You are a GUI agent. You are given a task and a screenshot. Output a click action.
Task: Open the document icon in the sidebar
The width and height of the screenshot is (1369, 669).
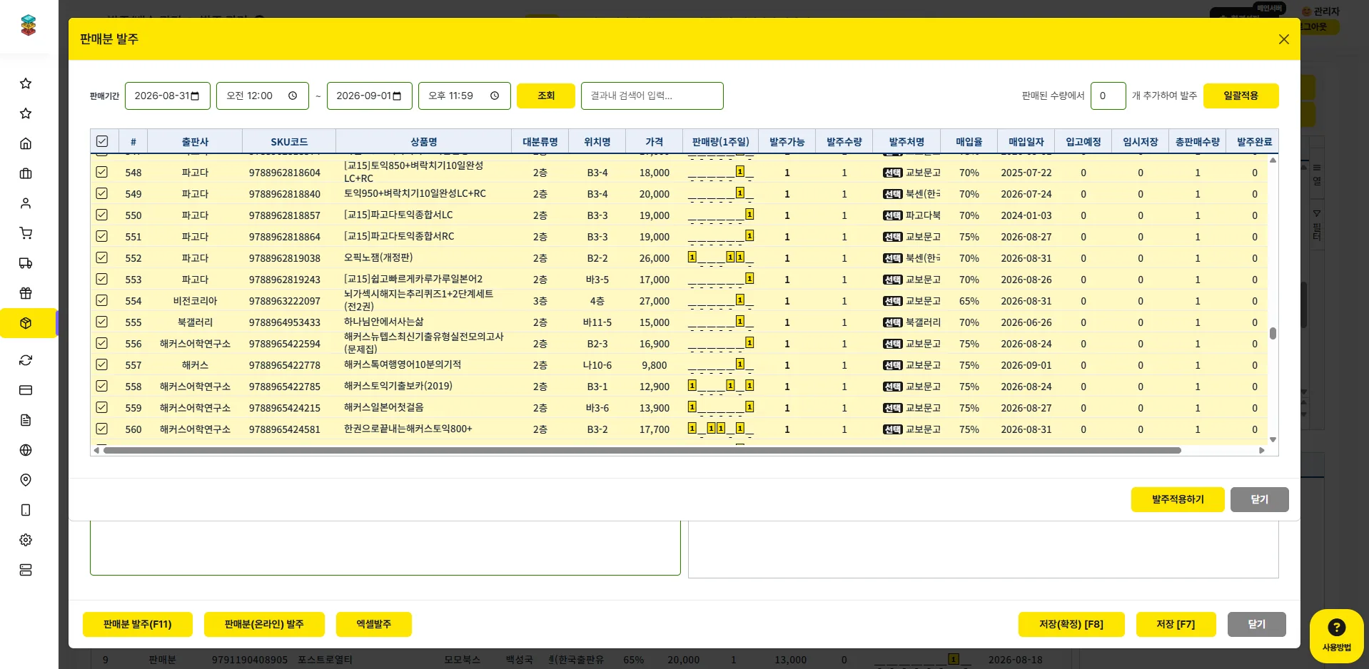[x=26, y=420]
